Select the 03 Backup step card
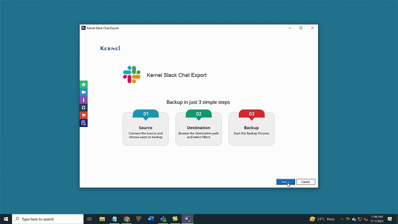The height and width of the screenshot is (224, 398). (x=252, y=128)
